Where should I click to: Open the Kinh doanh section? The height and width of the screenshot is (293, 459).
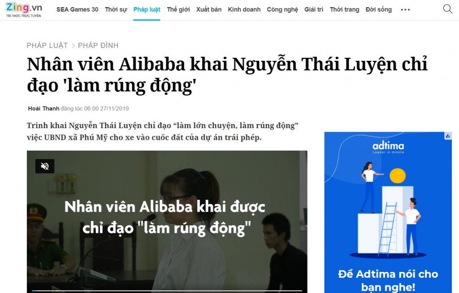(x=244, y=10)
